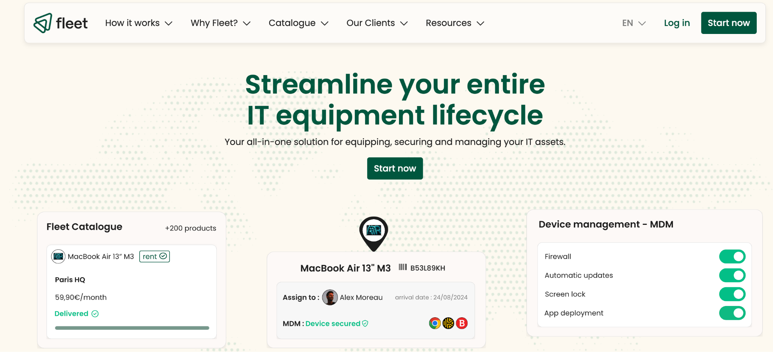Click the Automatic updates label
Image resolution: width=773 pixels, height=352 pixels.
click(579, 275)
